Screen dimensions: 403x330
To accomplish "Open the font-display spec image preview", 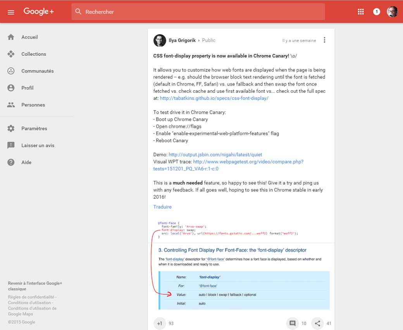I will [241, 264].
